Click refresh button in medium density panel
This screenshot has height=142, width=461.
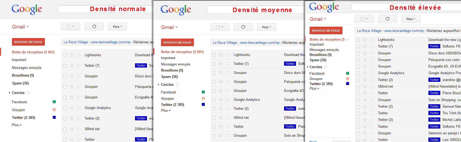pos(243,27)
